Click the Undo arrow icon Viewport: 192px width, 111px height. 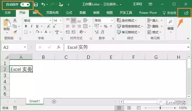click(43, 5)
